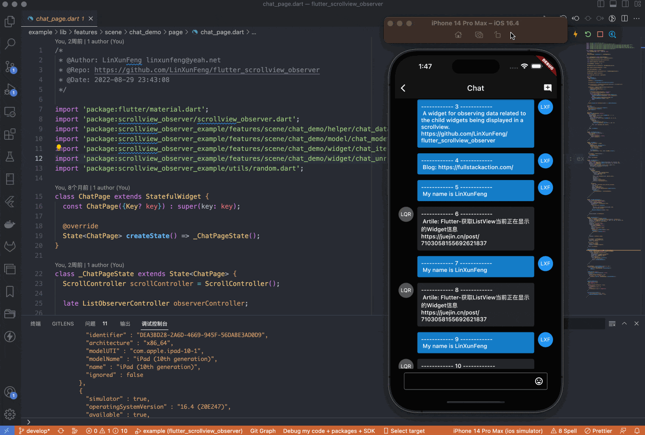This screenshot has height=435, width=645.
Task: Tap the back arrow in Chat screen
Action: [403, 88]
